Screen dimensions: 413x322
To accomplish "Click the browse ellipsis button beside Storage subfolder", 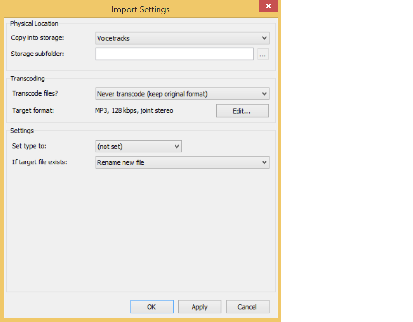I will tap(263, 54).
